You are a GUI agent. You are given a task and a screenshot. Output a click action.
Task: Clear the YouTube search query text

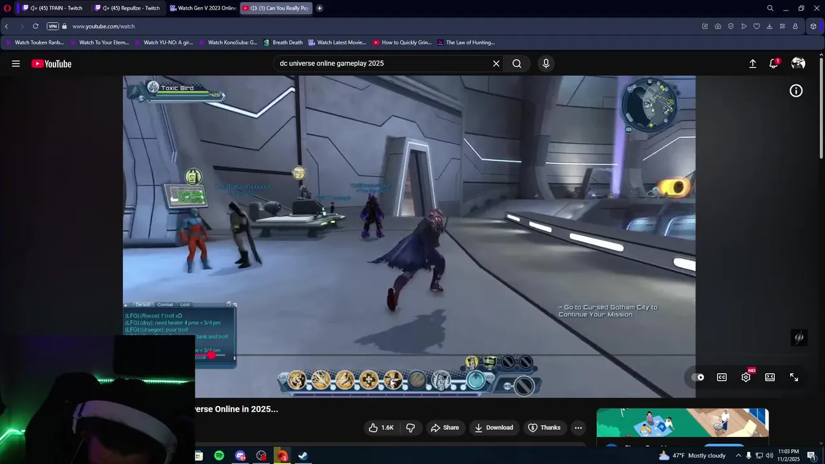(496, 64)
